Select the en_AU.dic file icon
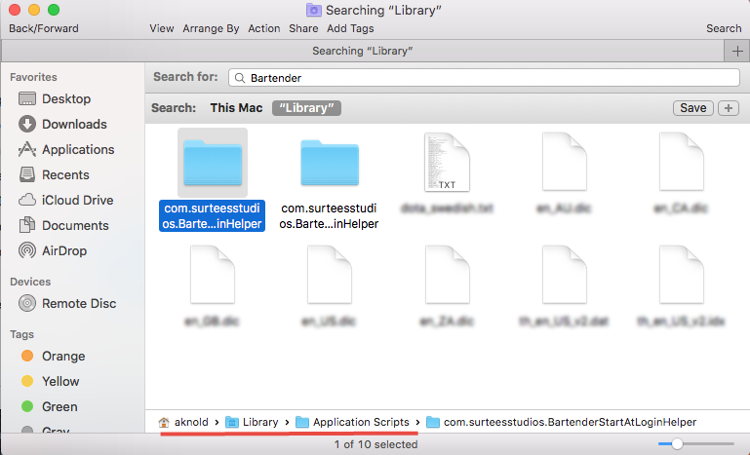This screenshot has height=455, width=750. pyautogui.click(x=565, y=163)
